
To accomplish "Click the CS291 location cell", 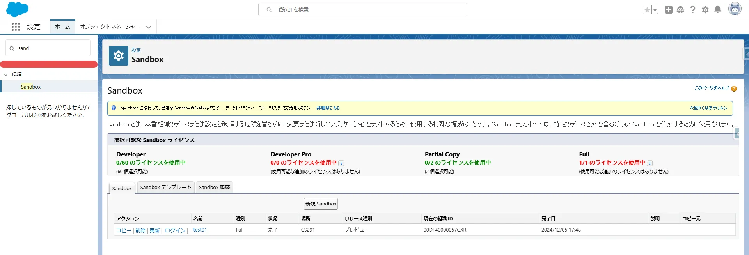I will click(308, 230).
